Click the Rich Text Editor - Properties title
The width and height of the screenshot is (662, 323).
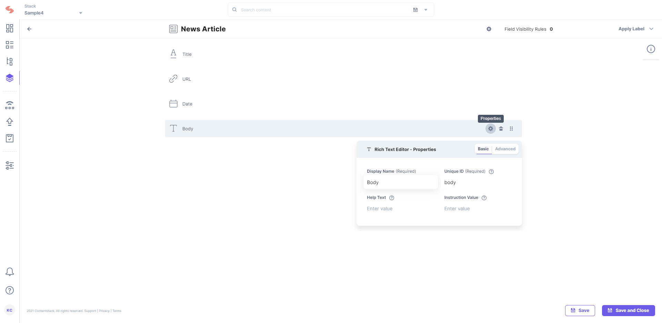[x=405, y=149]
